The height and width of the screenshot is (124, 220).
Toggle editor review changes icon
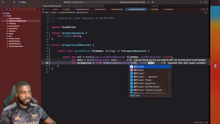(x=200, y=9)
